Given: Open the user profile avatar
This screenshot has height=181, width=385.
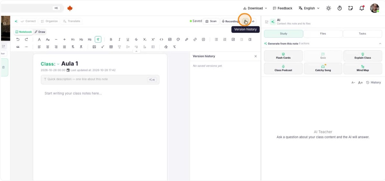Looking at the screenshot, I should 374,8.
